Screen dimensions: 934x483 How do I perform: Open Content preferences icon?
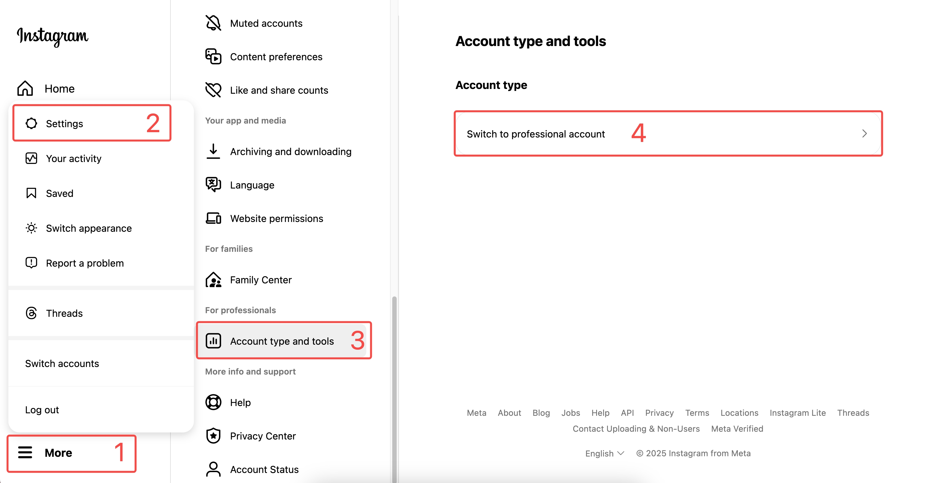click(x=213, y=57)
